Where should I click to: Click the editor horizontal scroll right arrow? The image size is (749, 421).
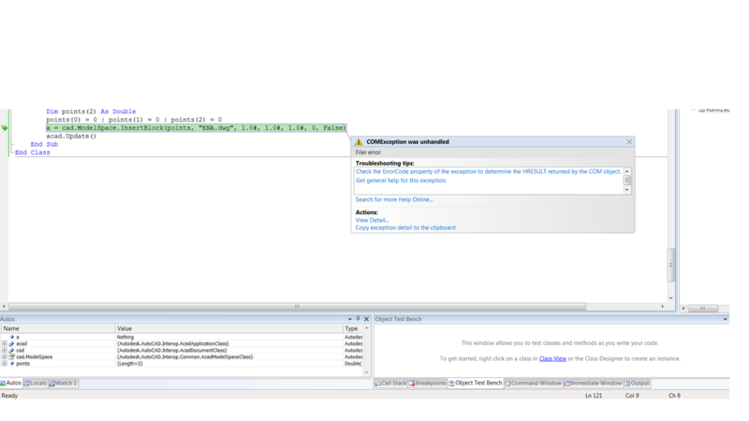click(x=663, y=307)
